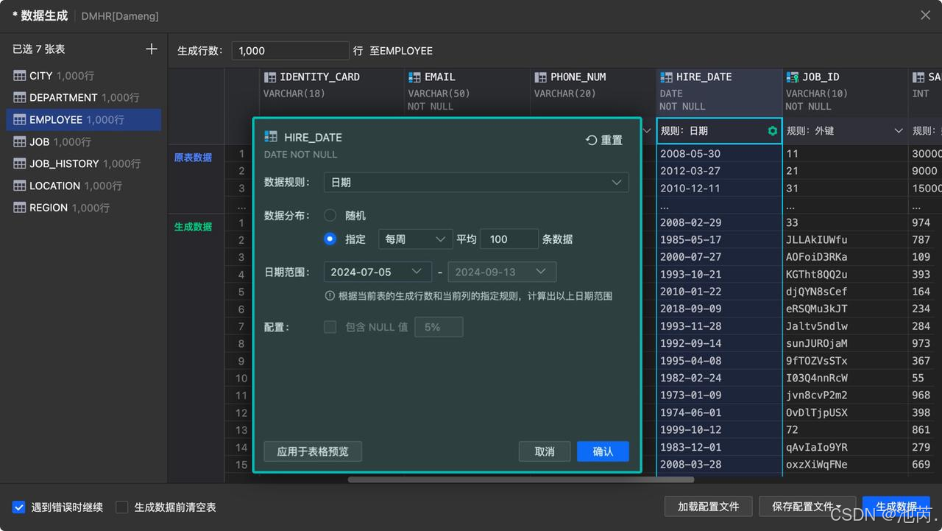Image resolution: width=942 pixels, height=531 pixels.
Task: Enable 生成数据前清空表 option
Action: click(x=122, y=507)
